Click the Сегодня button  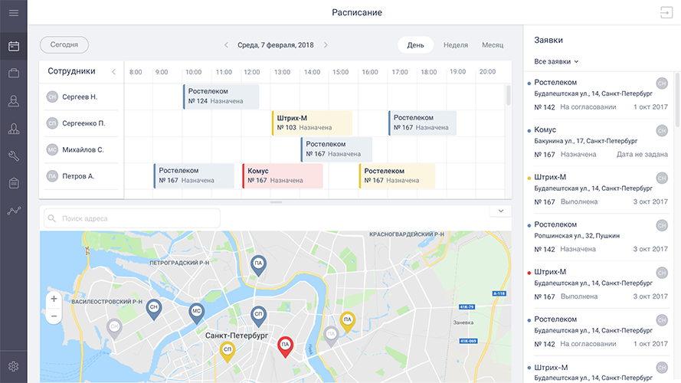pyautogui.click(x=64, y=45)
